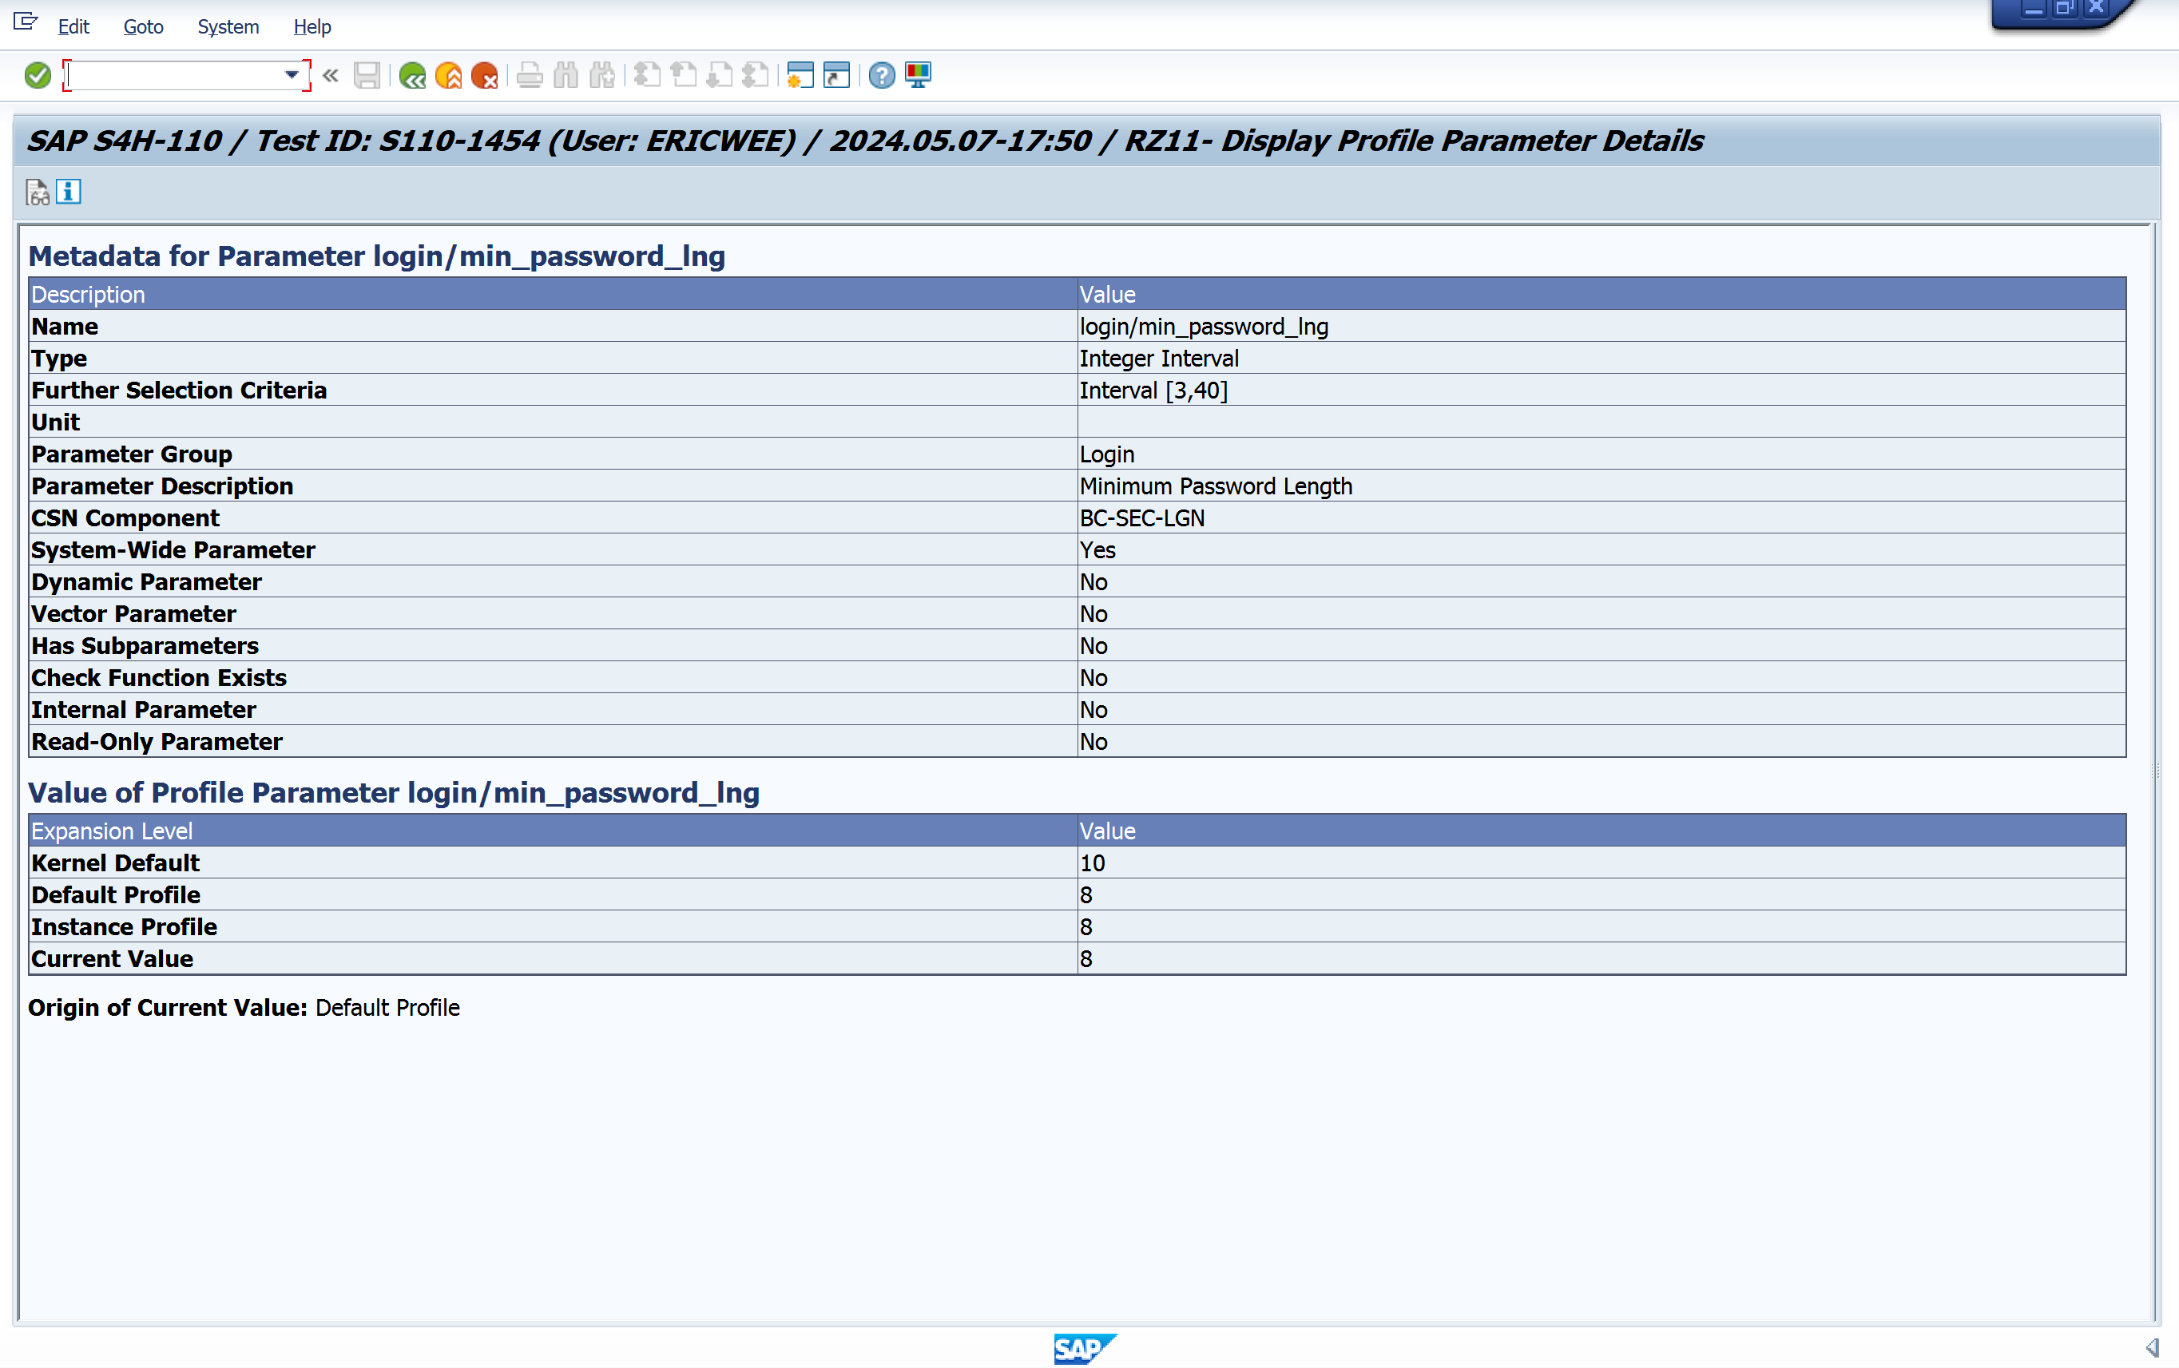Image resolution: width=2179 pixels, height=1368 pixels.
Task: Expand the status bar triangle at bottom right
Action: tap(2152, 1347)
